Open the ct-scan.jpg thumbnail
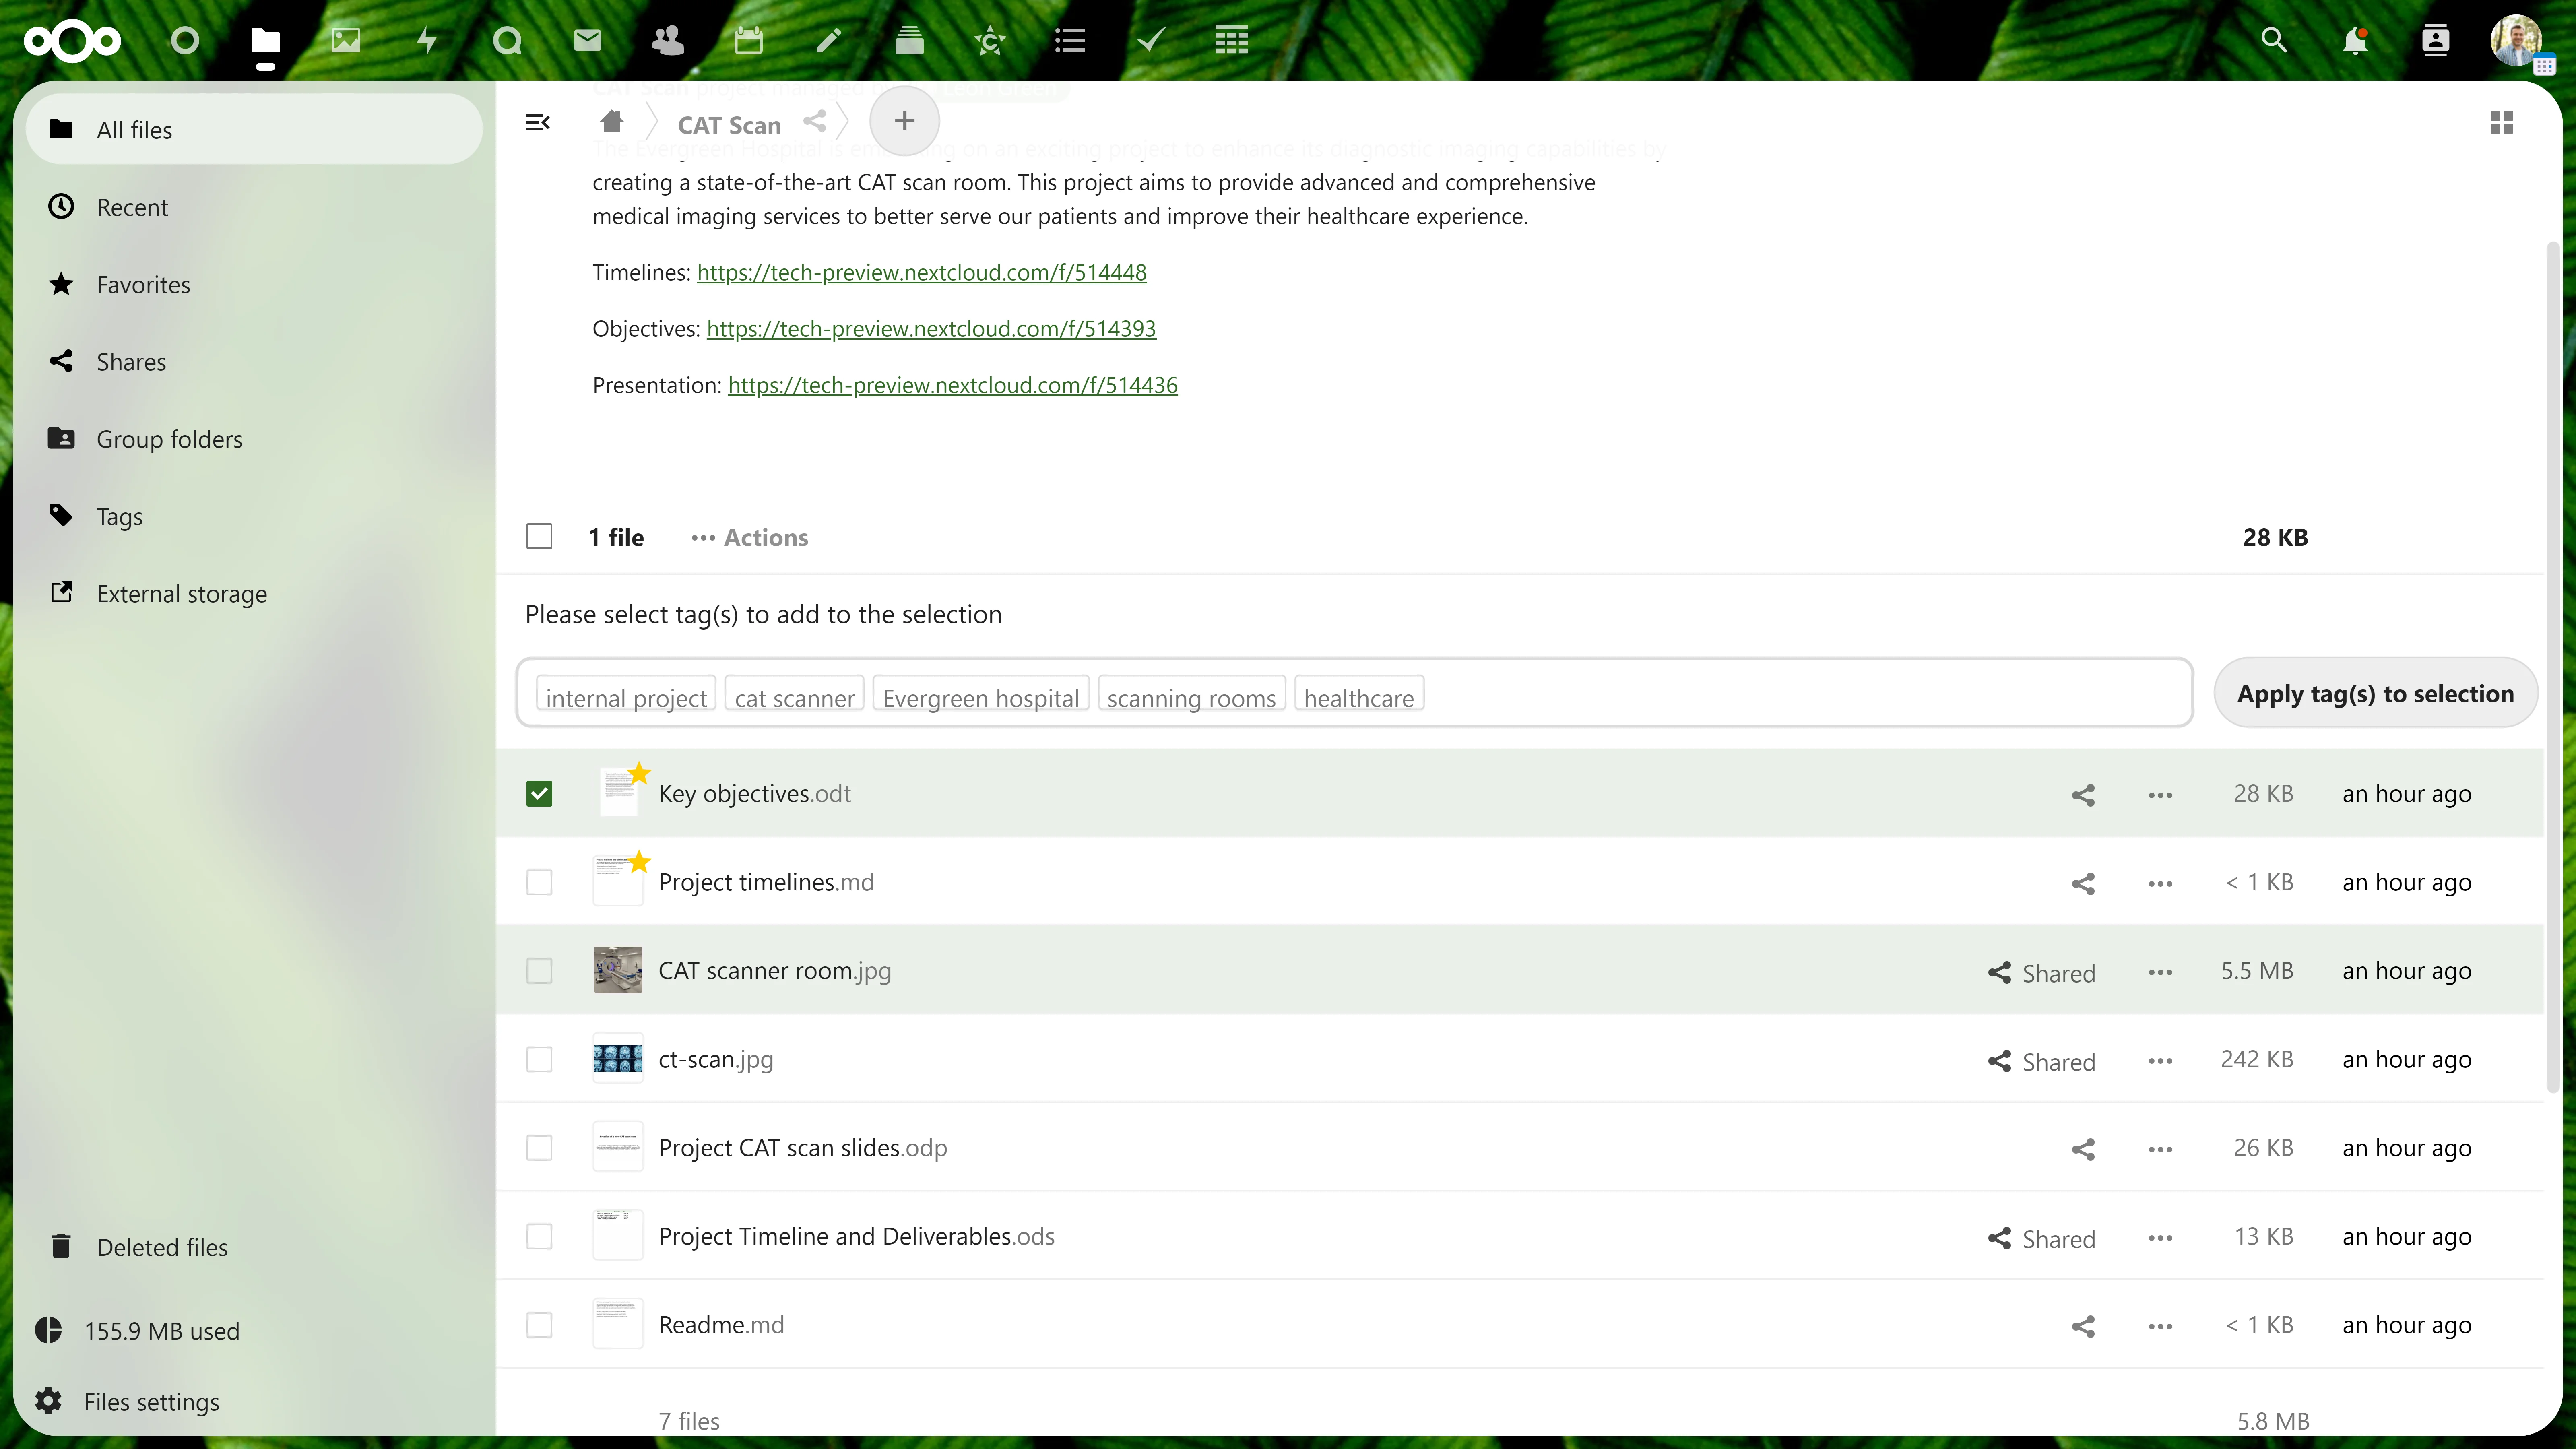Screen dimensions: 2576x1449 (x=618, y=1058)
